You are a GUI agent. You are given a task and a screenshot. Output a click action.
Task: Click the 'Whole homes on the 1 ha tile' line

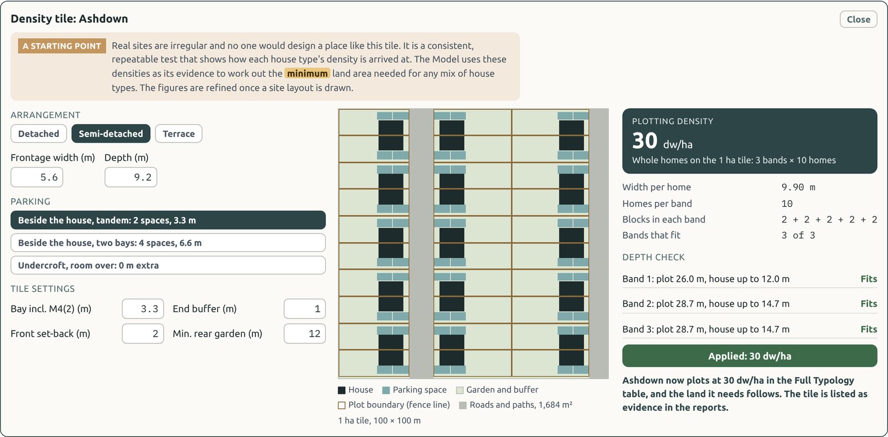(x=734, y=160)
